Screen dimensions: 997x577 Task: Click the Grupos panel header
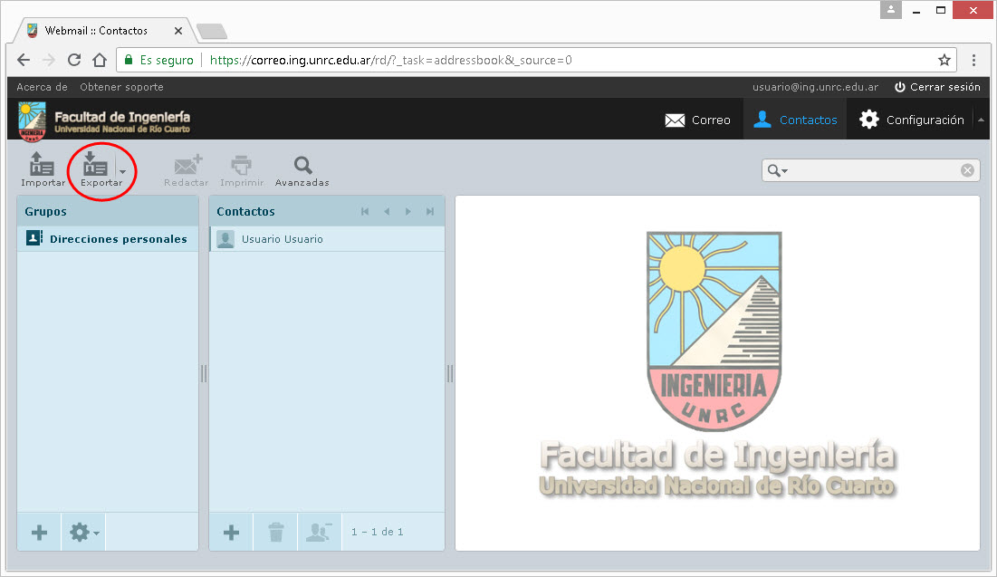[x=108, y=211]
